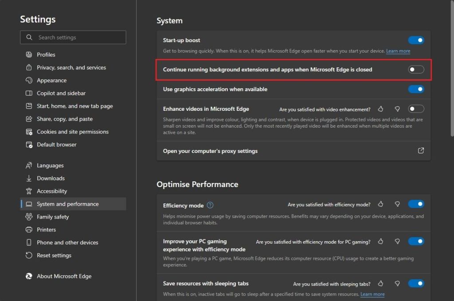The image size is (454, 301).
Task: Enable continue running background extensions toggle
Action: point(416,70)
